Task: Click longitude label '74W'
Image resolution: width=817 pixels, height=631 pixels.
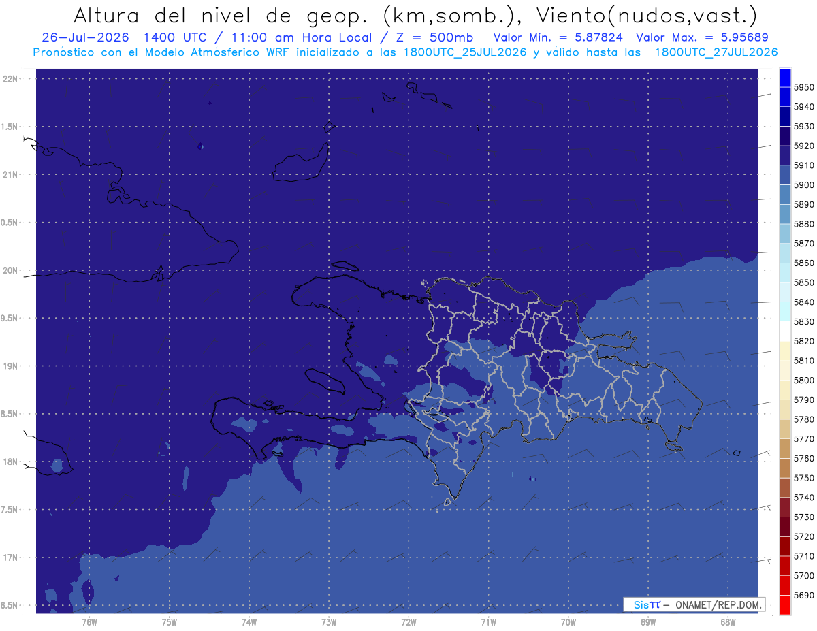Action: pos(249,622)
